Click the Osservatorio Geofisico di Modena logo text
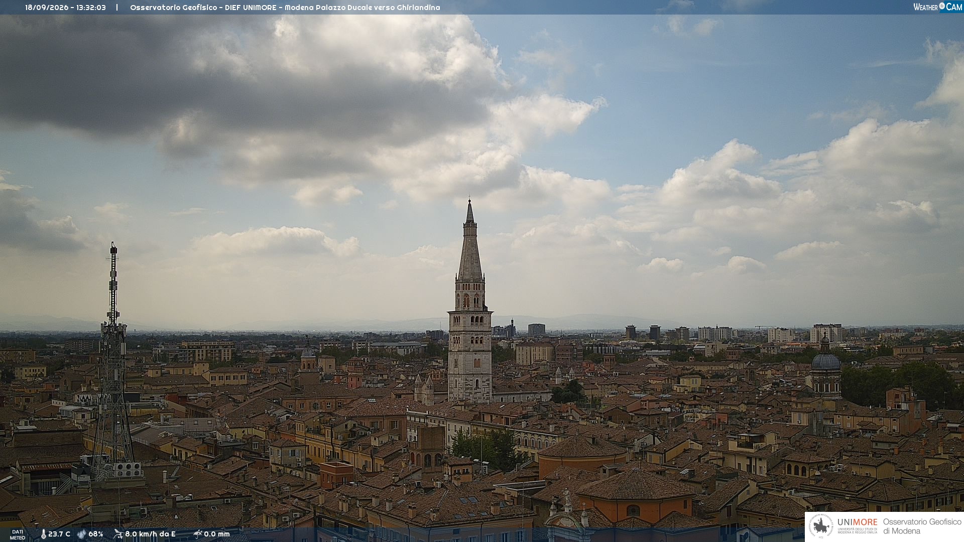This screenshot has width=964, height=542. tap(922, 526)
